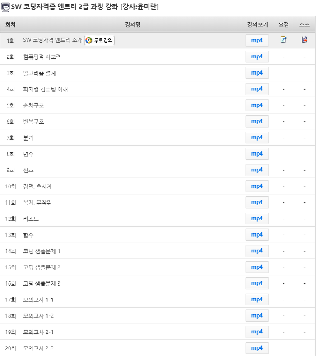
Task: Select lecture title 모의고사 2-2
Action: pyautogui.click(x=38, y=348)
